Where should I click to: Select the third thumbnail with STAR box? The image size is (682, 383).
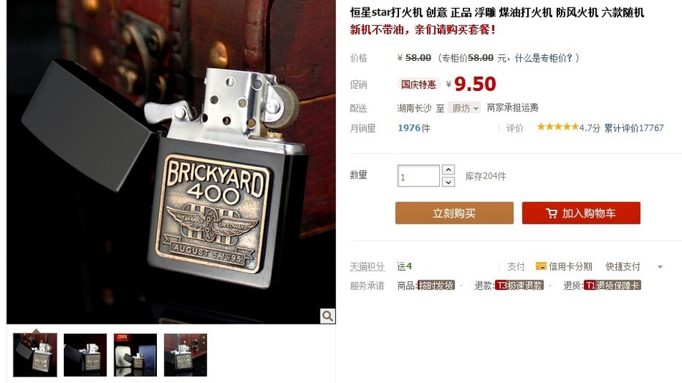pos(135,354)
